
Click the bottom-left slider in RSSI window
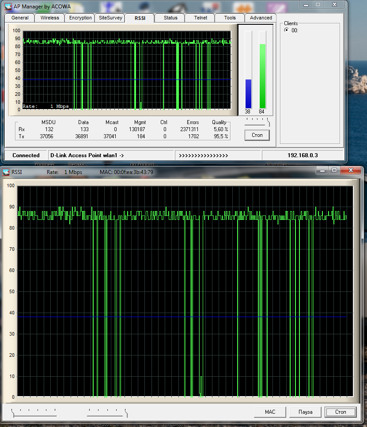click(34, 412)
